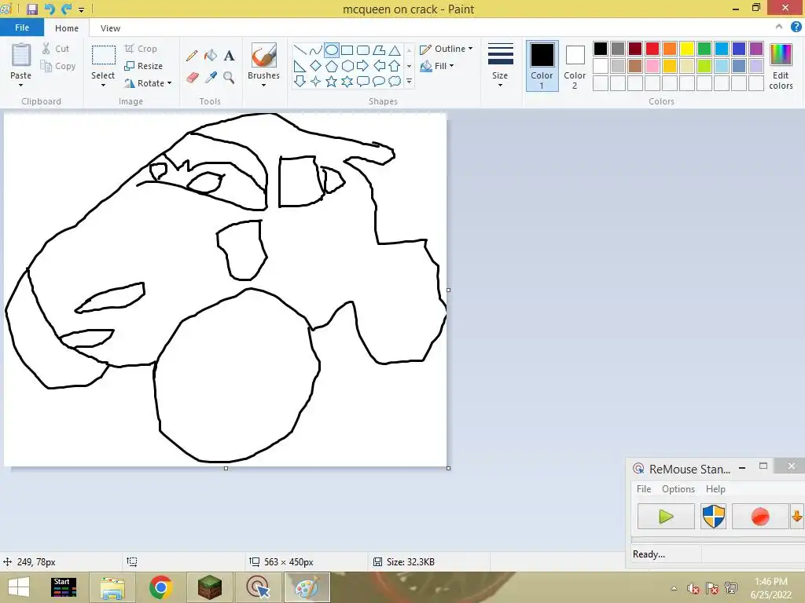Viewport: 805px width, 603px height.
Task: Select the Text tool
Action: tap(229, 56)
